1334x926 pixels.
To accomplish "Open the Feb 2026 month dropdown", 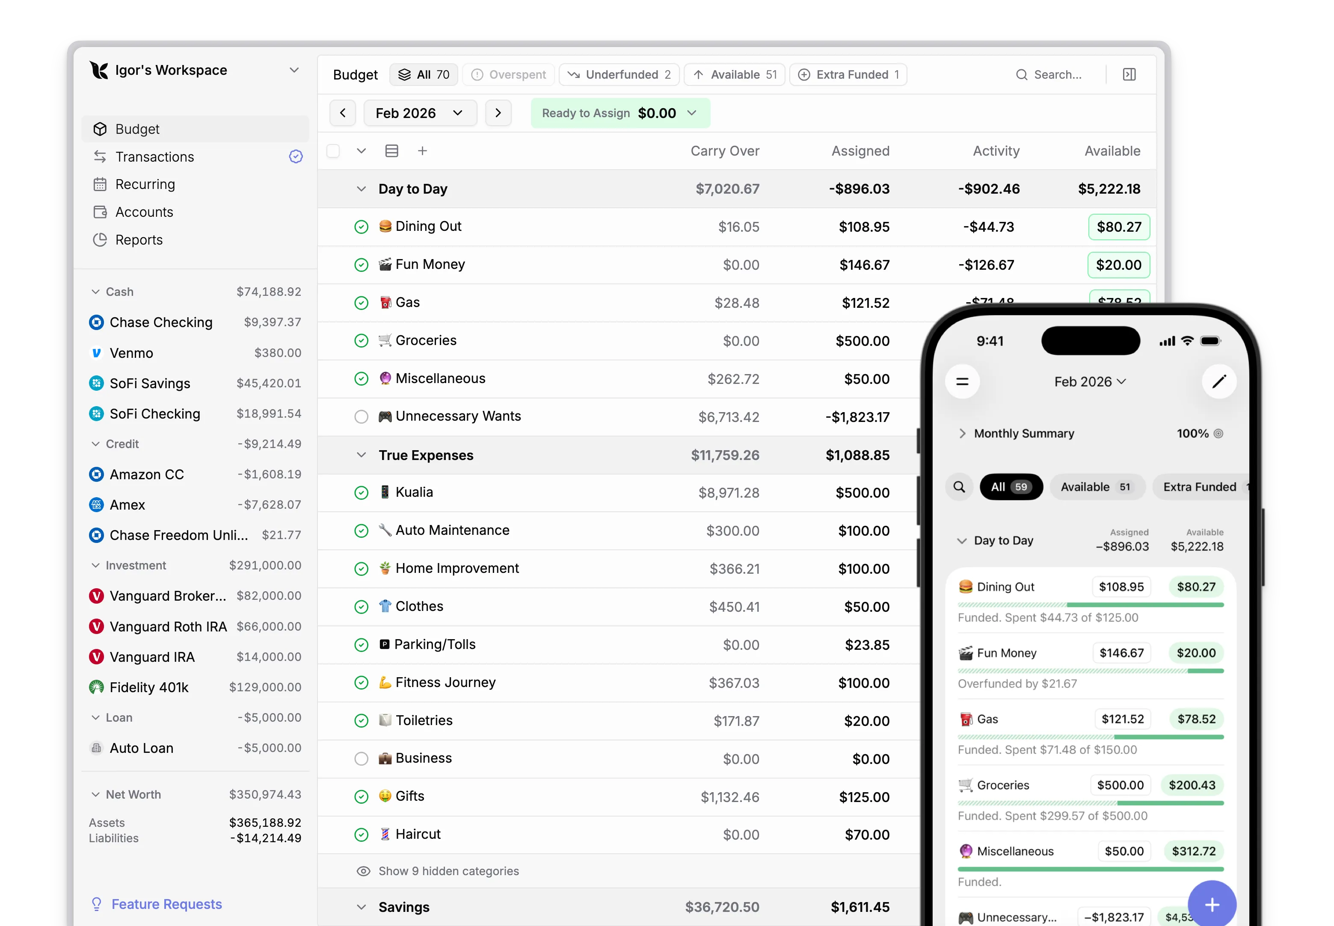I will coord(420,112).
